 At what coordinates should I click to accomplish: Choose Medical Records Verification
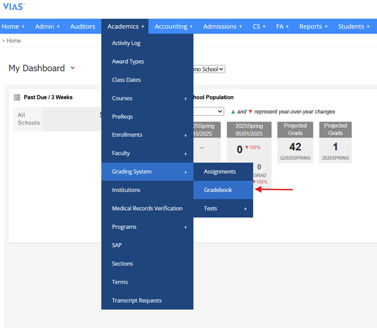[x=147, y=208]
